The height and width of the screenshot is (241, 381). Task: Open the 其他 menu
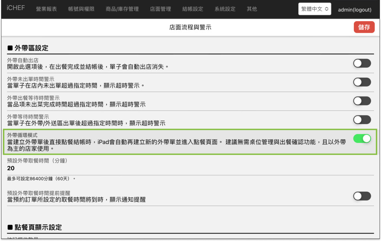point(252,9)
